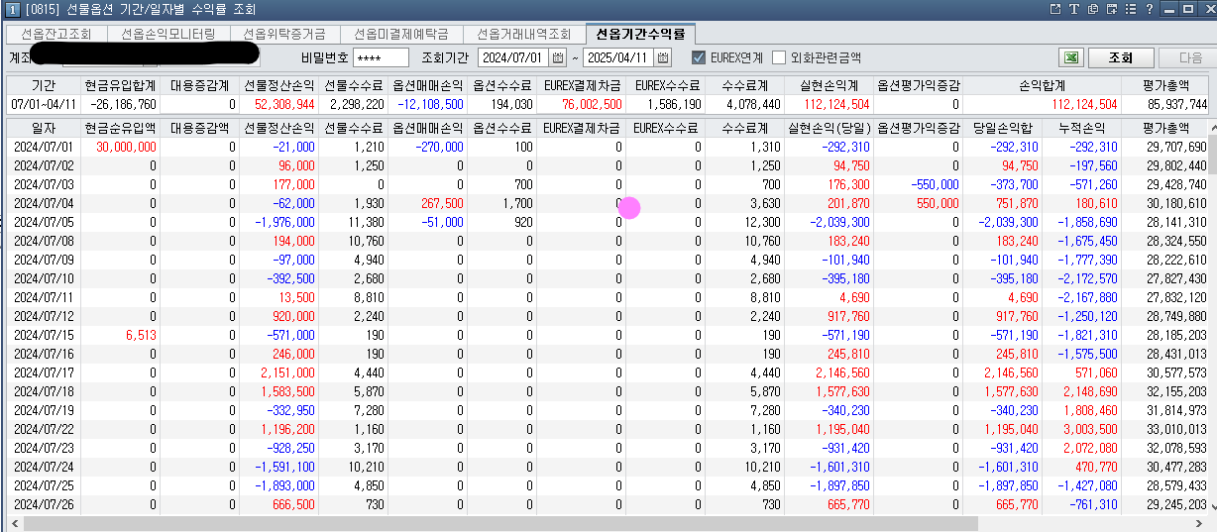Click the end date field 2025/04/11
This screenshot has width=1217, height=532.
pyautogui.click(x=619, y=57)
